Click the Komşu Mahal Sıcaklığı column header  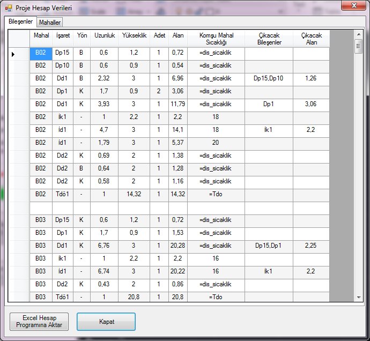pos(216,39)
